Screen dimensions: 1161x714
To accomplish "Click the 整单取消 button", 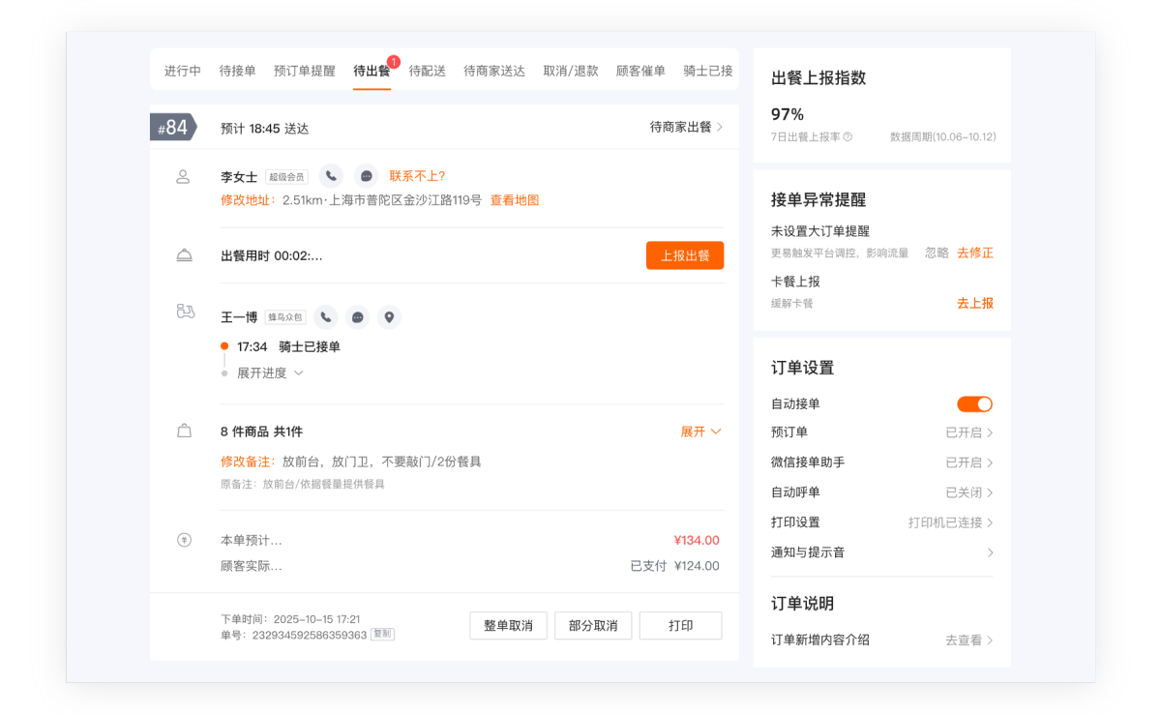I will pos(508,626).
